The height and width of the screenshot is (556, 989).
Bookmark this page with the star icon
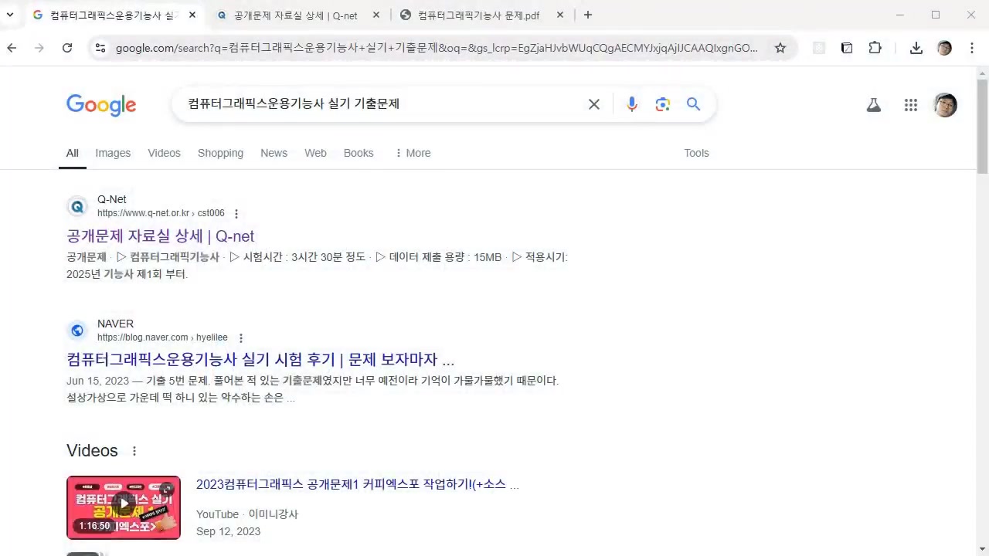(780, 48)
